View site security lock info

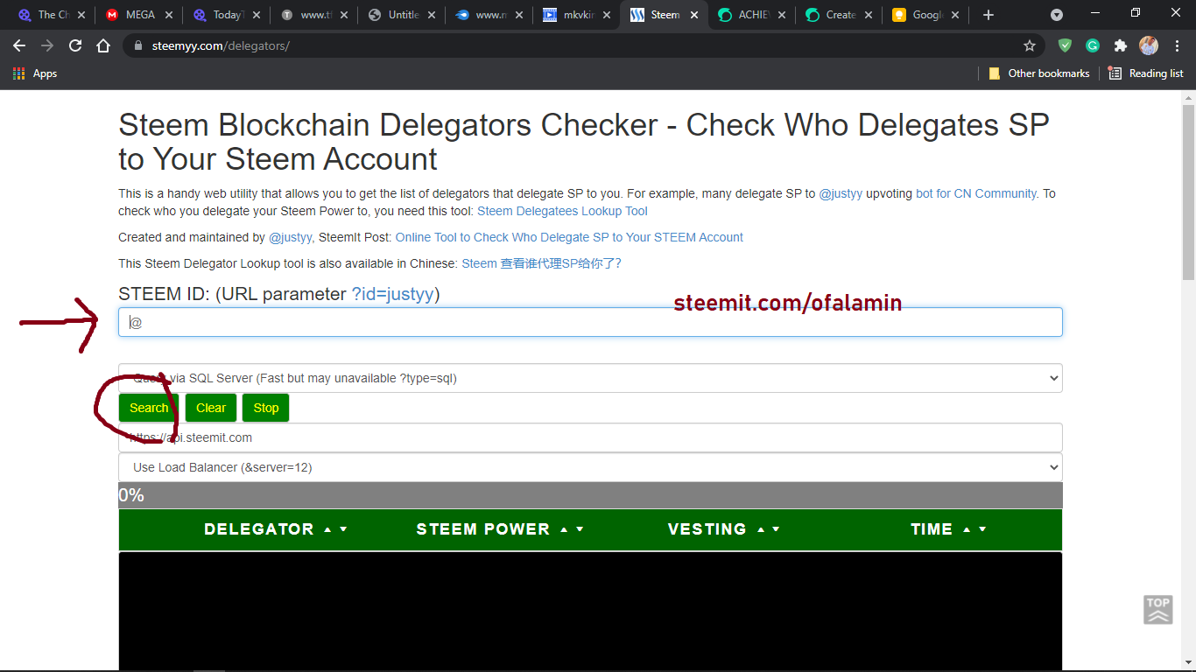tap(137, 45)
